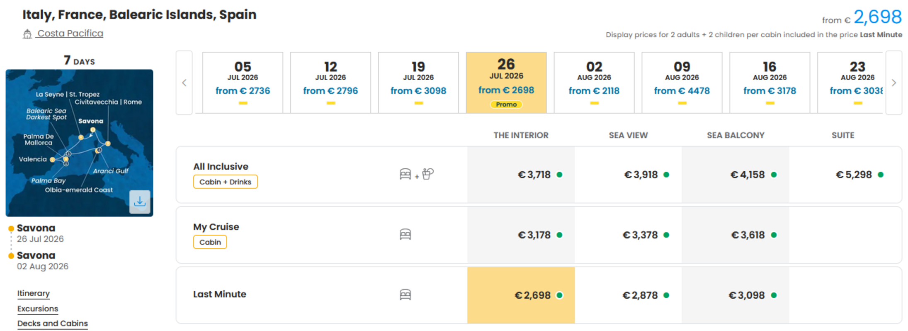Choose My Cruise Interior at €3,178
Image resolution: width=908 pixels, height=331 pixels.
point(521,235)
